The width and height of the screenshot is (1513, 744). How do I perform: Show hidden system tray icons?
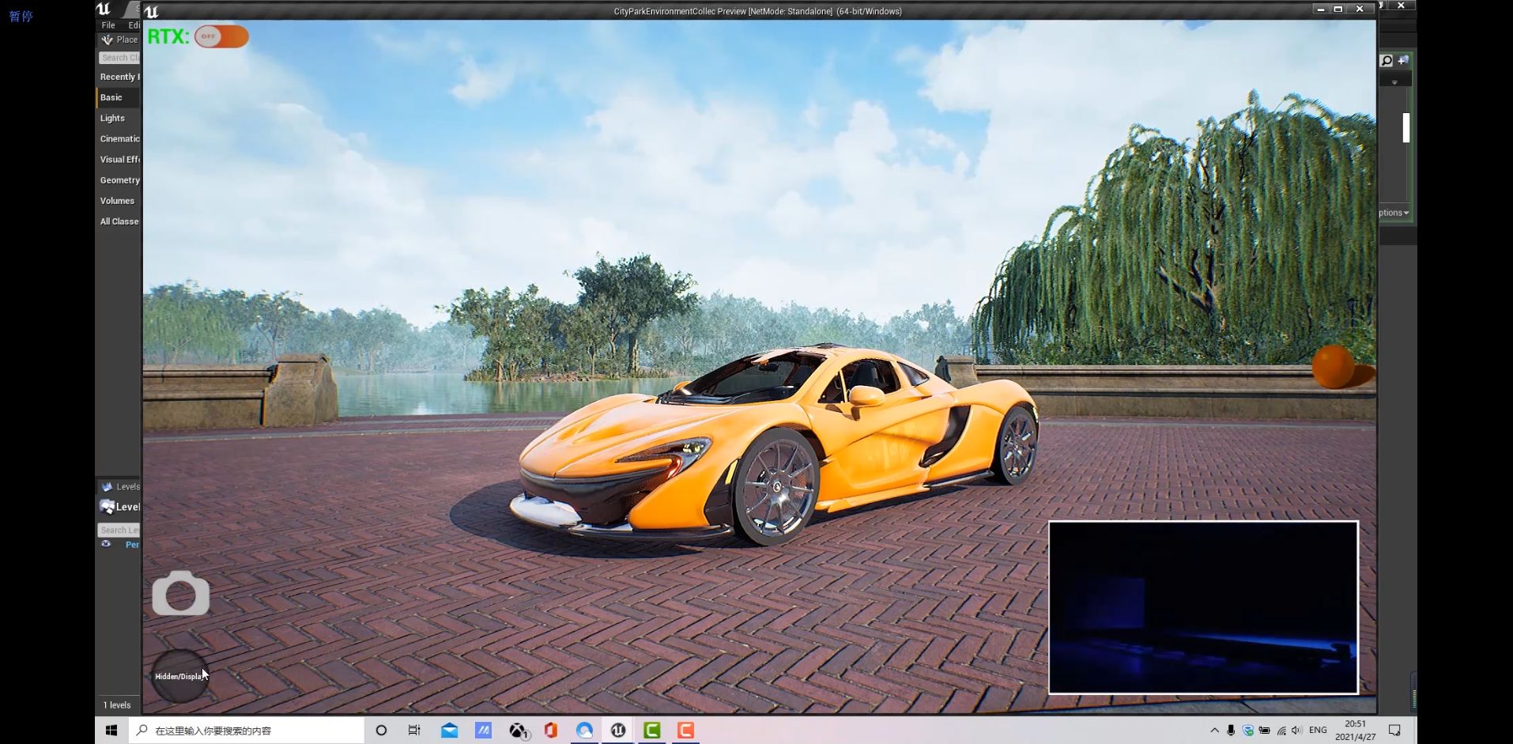click(x=1214, y=730)
